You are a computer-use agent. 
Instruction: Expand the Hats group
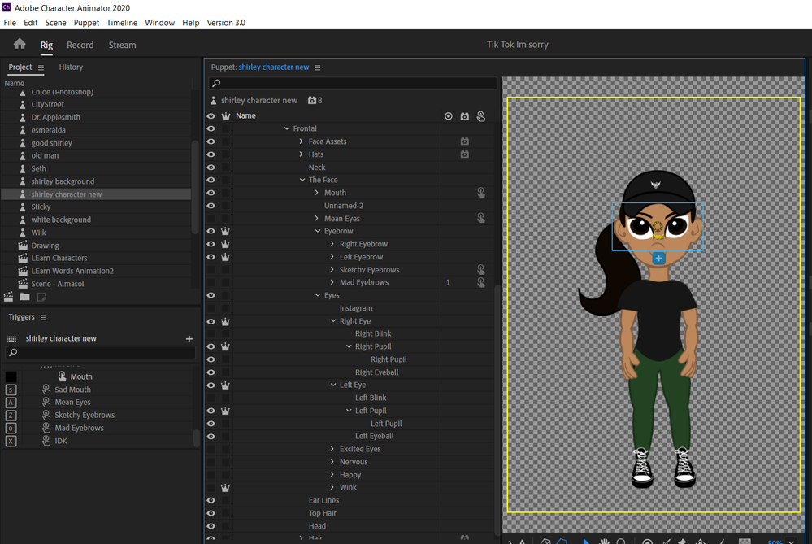pos(302,154)
